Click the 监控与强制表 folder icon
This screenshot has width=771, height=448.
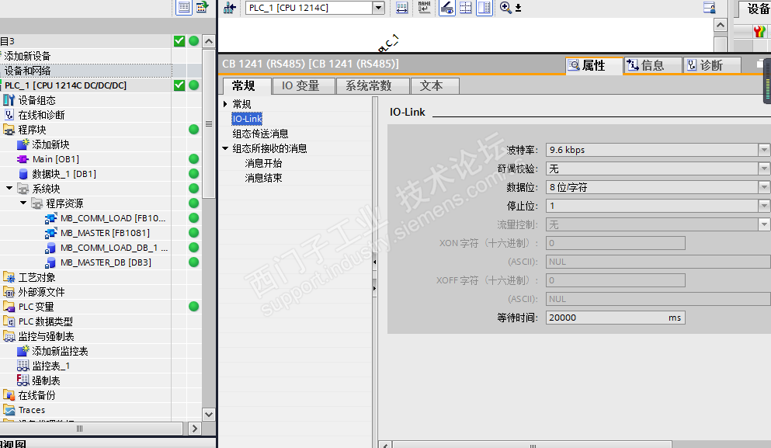[9, 336]
